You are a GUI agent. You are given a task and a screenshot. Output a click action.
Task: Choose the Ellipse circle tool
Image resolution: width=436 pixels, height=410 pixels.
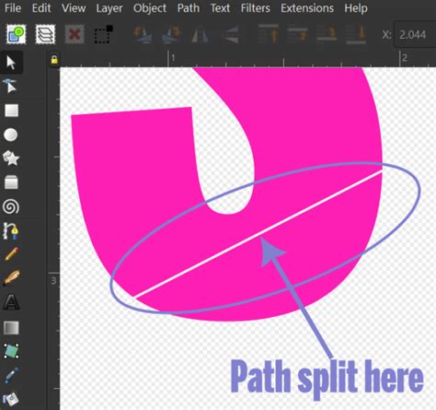tap(11, 135)
